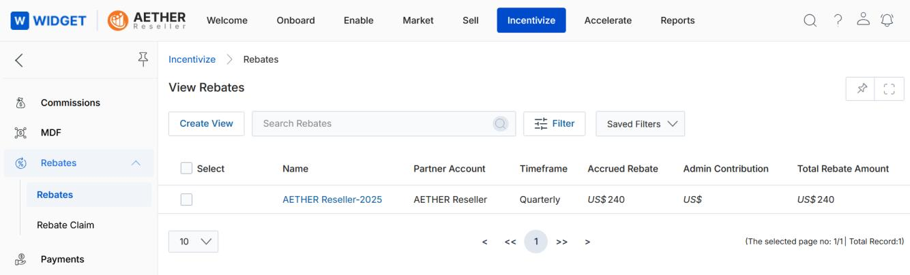Click the Rebates breadcrumb text
The image size is (910, 275).
click(x=261, y=59)
